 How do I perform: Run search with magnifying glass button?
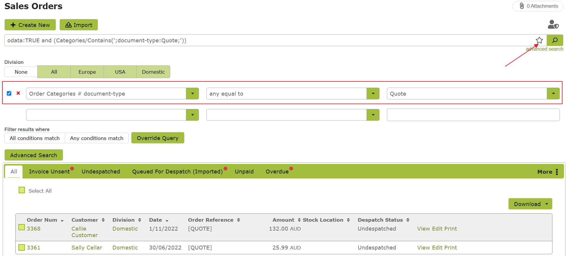(x=555, y=40)
